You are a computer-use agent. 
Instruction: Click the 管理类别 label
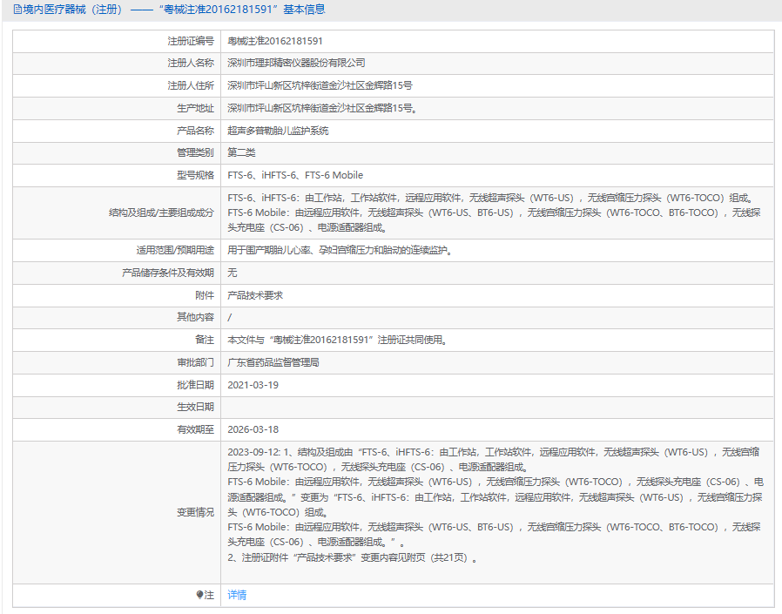coord(195,152)
